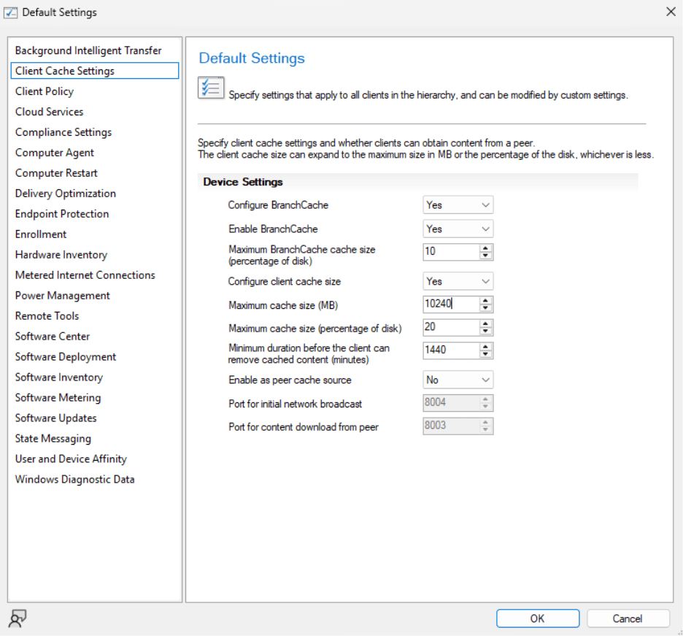Screen dimensions: 683x636
Task: Click the title bar checkbox icon
Action: [12, 12]
